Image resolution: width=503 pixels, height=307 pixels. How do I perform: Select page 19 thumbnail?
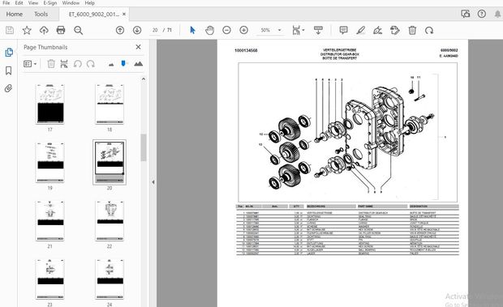[x=49, y=163]
